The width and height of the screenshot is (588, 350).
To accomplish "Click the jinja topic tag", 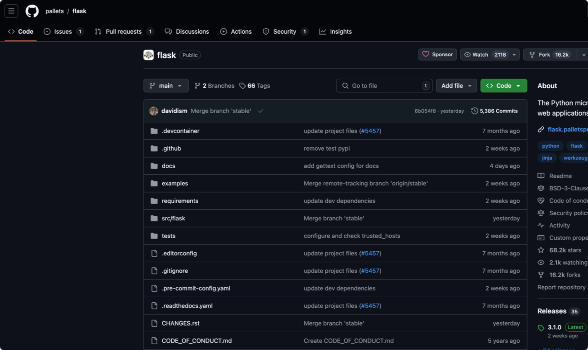I will [x=547, y=158].
